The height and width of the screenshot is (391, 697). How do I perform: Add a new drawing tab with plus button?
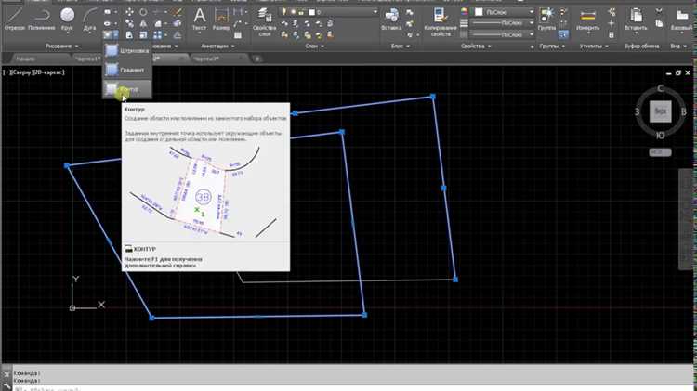point(256,59)
